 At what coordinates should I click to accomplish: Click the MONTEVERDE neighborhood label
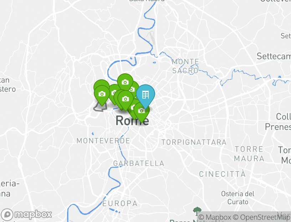coord(103,141)
